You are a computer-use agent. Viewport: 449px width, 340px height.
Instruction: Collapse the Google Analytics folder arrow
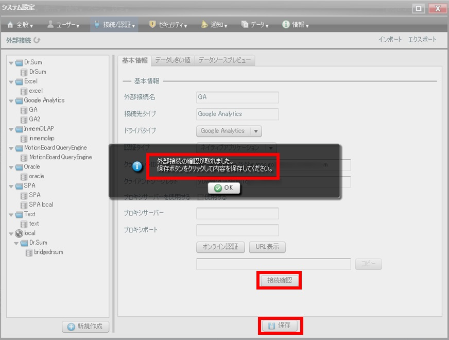click(x=11, y=101)
